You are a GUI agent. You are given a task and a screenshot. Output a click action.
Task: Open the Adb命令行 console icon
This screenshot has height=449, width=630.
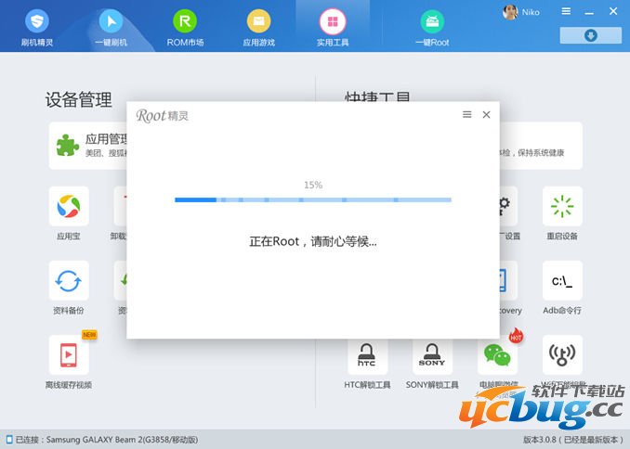point(562,288)
